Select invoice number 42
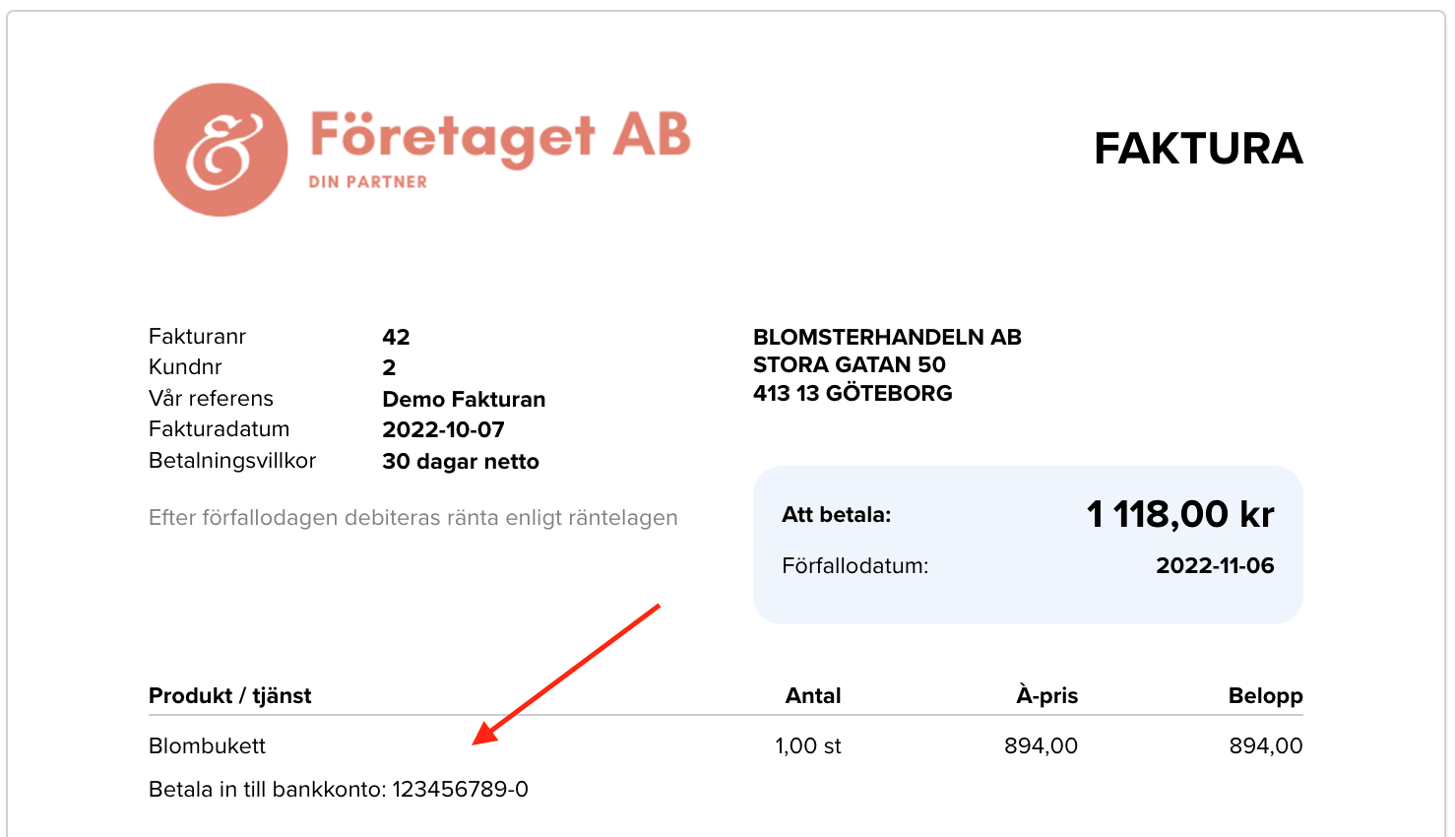This screenshot has width=1455, height=837. coord(396,337)
